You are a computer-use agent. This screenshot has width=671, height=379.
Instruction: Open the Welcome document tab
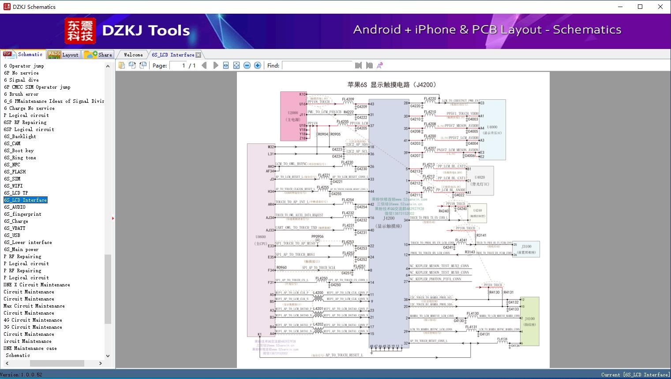coord(133,55)
